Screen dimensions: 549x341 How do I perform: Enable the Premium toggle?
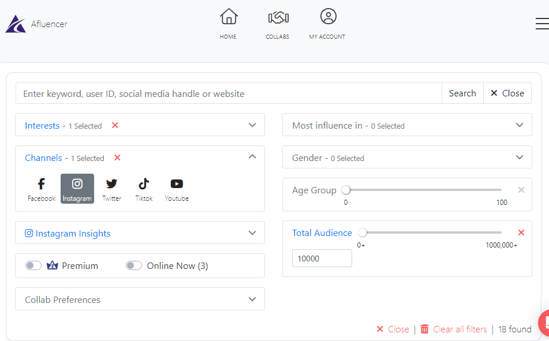pyautogui.click(x=33, y=265)
